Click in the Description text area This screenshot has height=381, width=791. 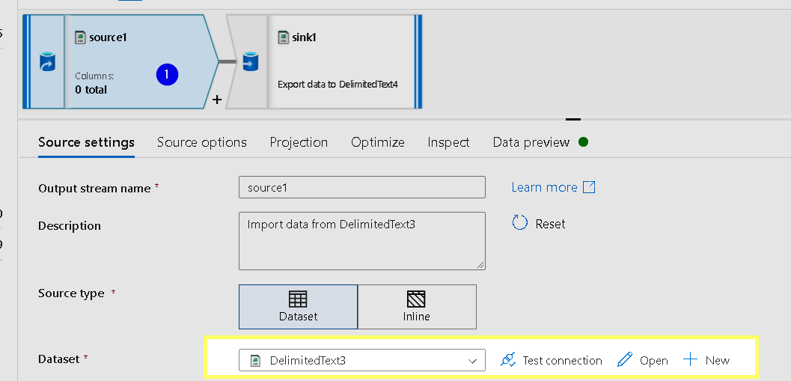pyautogui.click(x=362, y=240)
